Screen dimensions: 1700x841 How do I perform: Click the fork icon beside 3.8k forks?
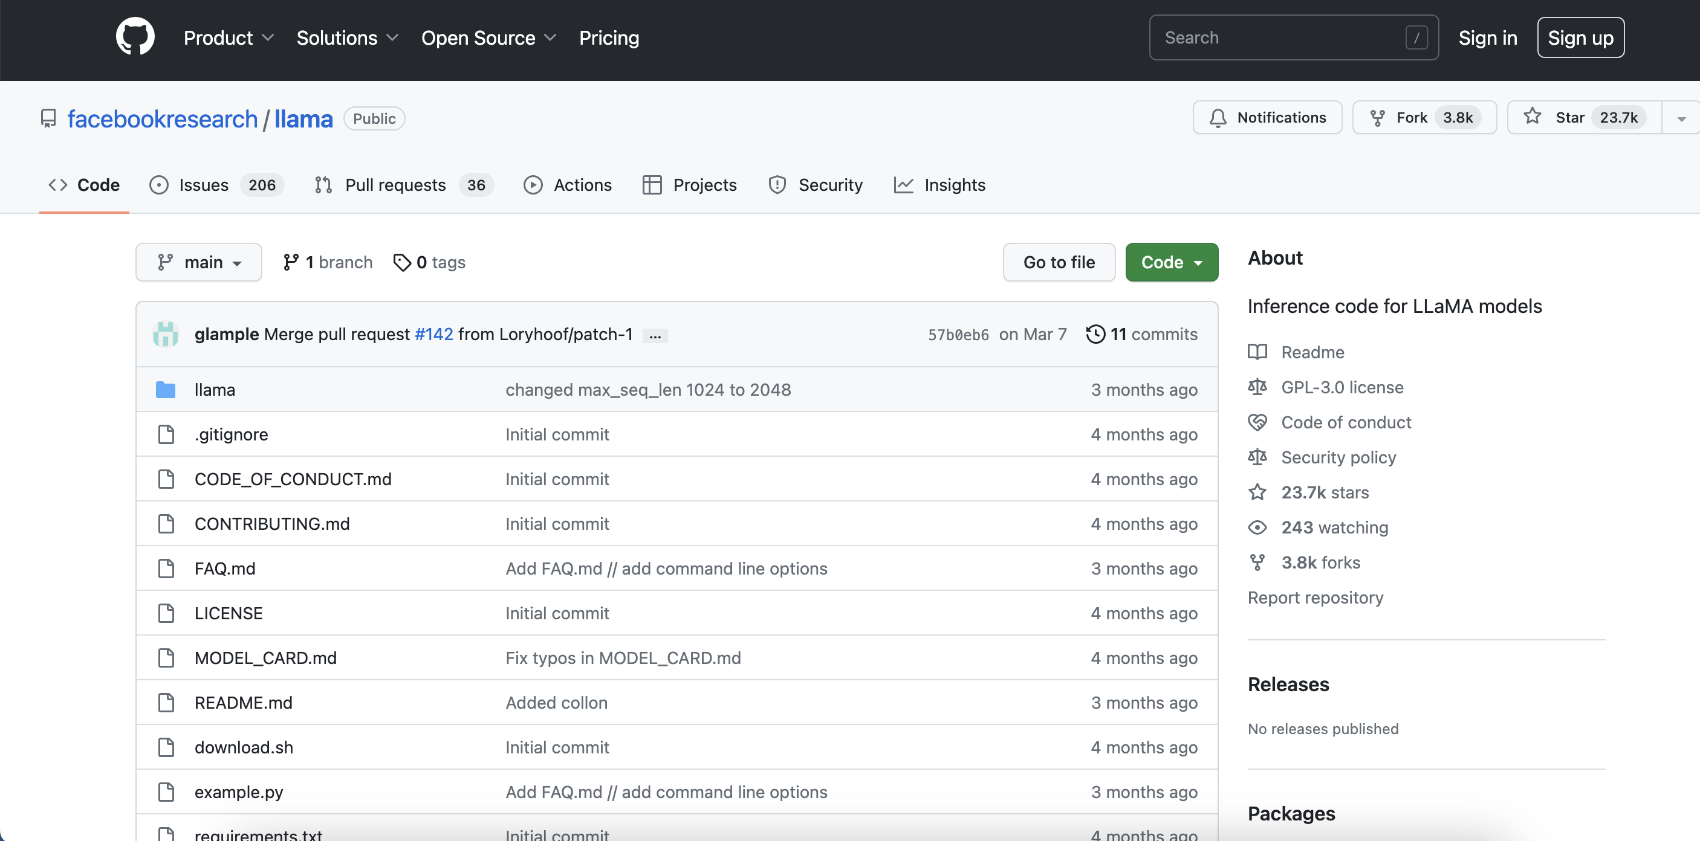[1257, 562]
